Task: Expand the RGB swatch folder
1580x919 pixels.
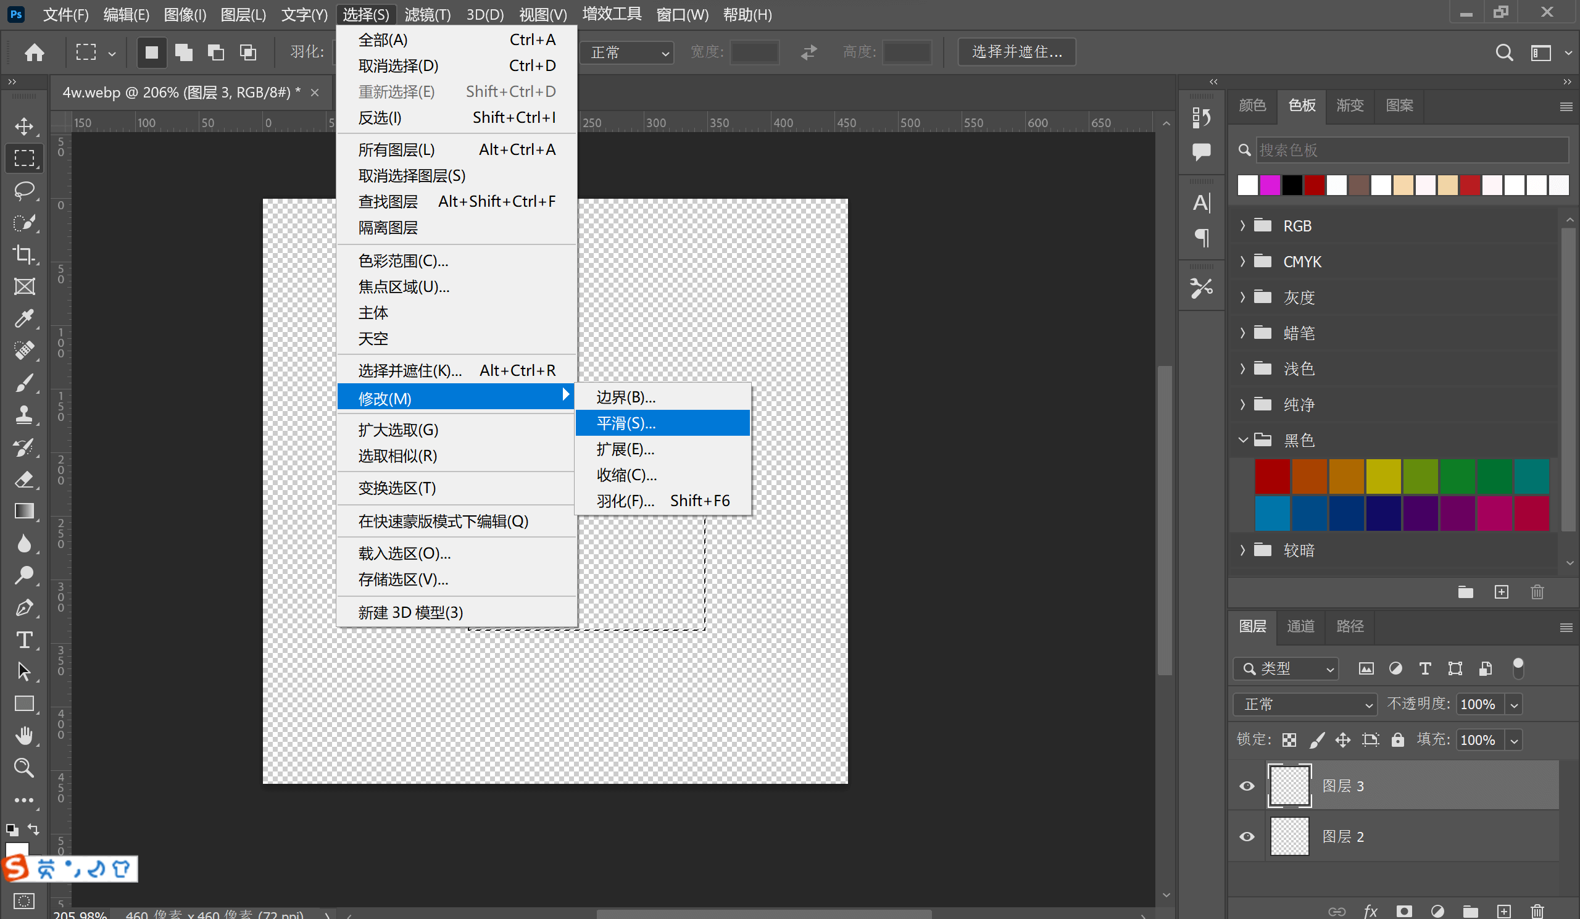Action: (x=1242, y=226)
